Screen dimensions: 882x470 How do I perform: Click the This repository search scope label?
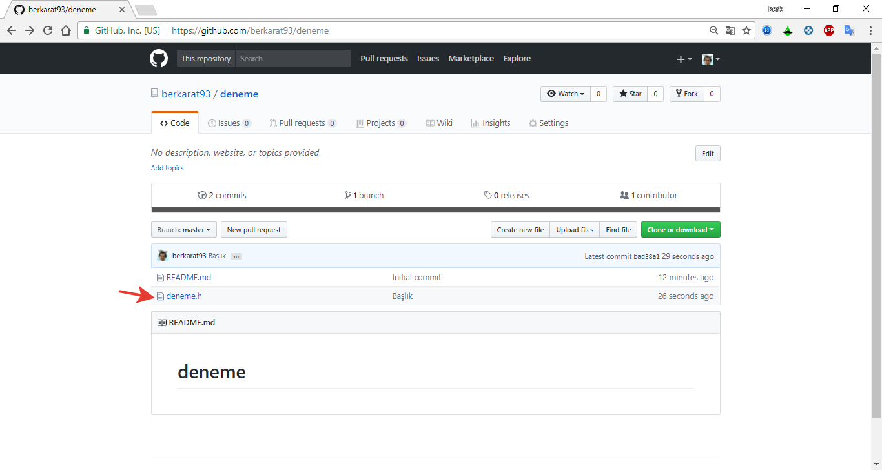point(206,59)
